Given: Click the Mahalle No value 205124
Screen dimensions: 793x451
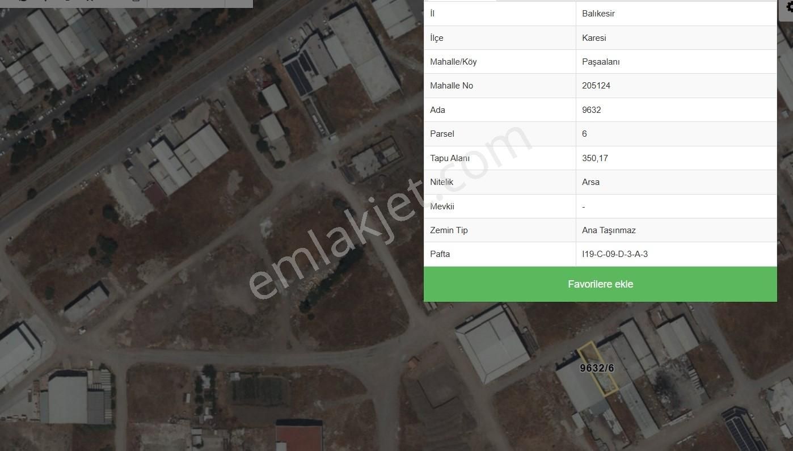Looking at the screenshot, I should (597, 85).
